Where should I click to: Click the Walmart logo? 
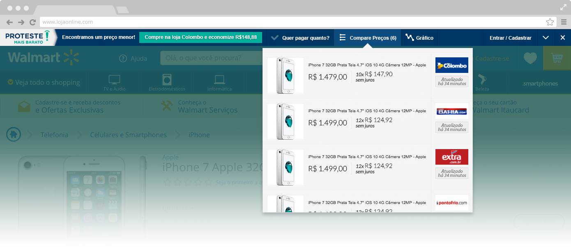tap(44, 58)
